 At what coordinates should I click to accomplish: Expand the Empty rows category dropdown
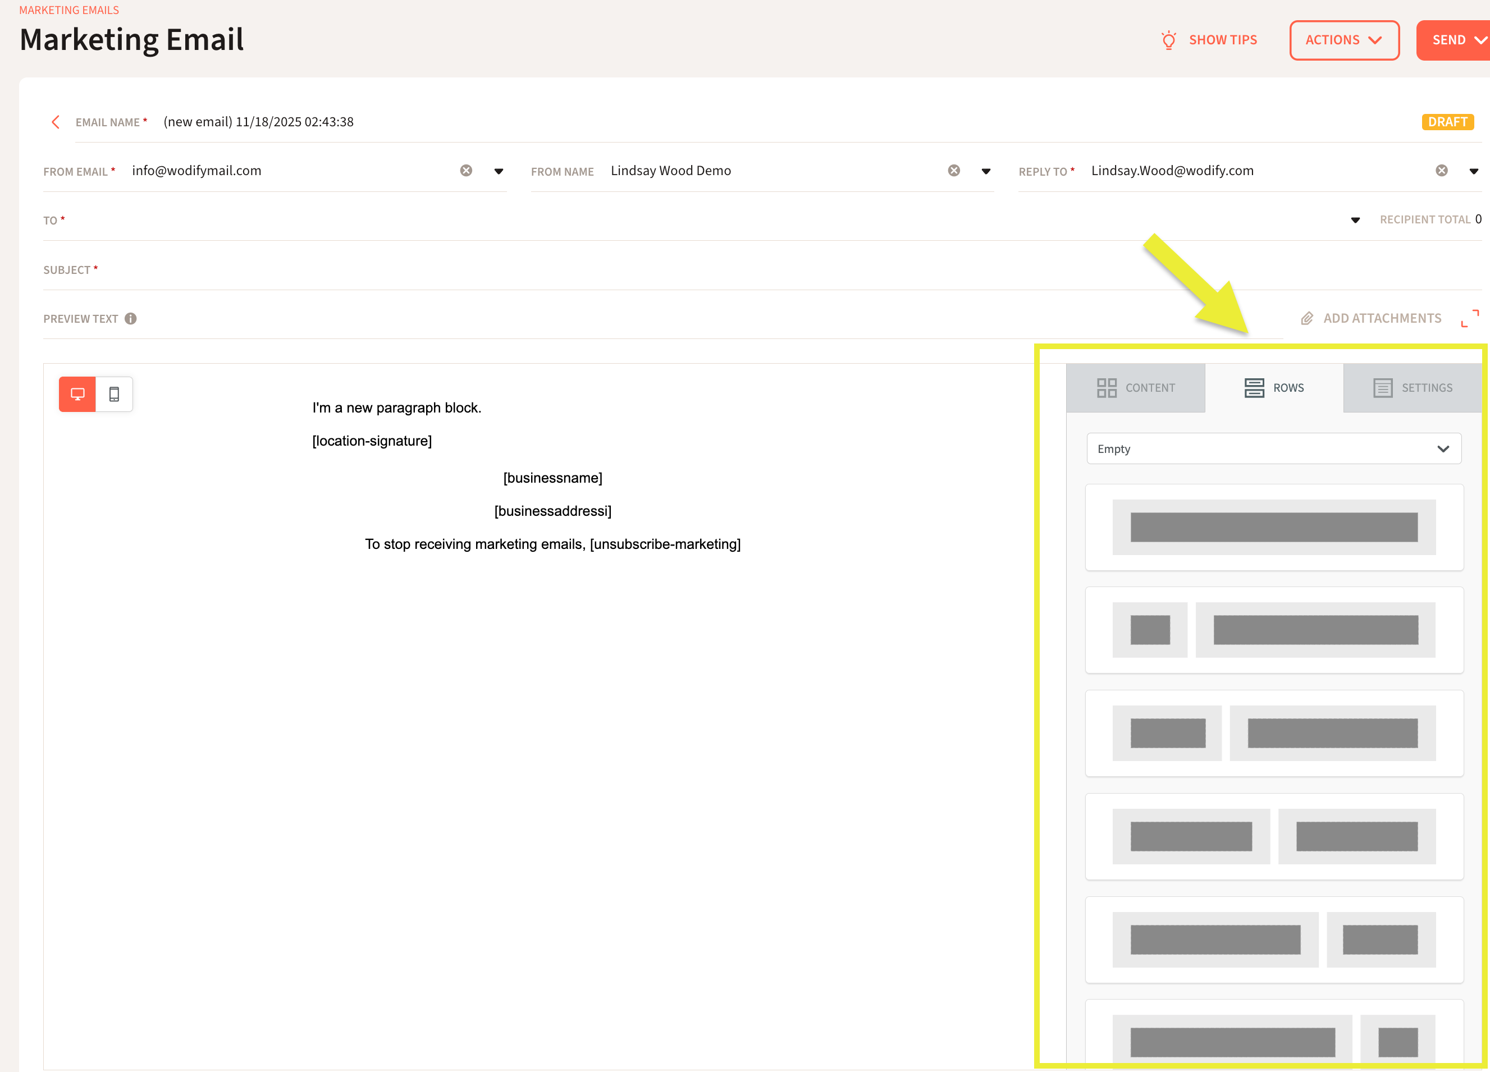[x=1273, y=448]
